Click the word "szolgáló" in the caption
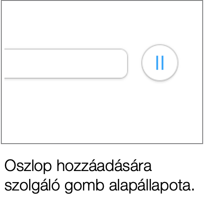This screenshot has height=198, width=204. point(32,186)
